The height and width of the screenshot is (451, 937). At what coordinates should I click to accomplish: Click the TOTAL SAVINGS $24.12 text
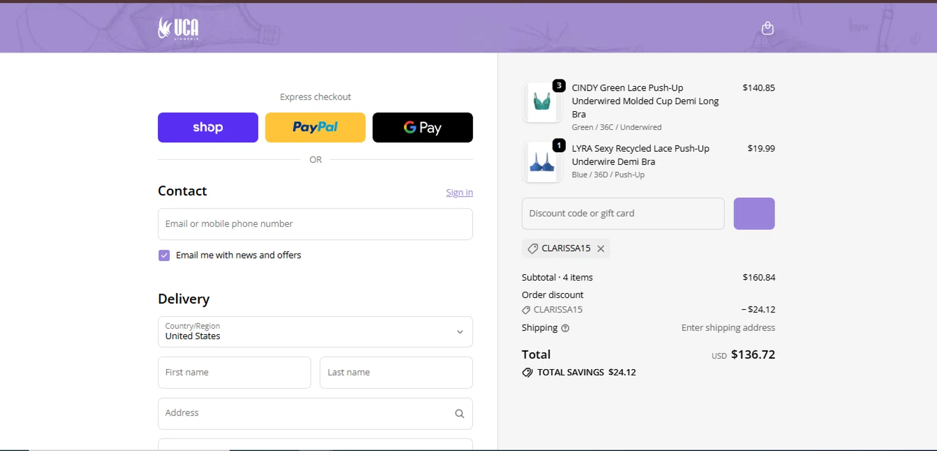tap(587, 372)
